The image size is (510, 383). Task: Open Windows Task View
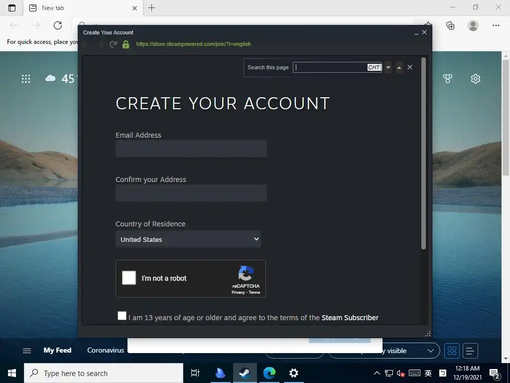[195, 373]
